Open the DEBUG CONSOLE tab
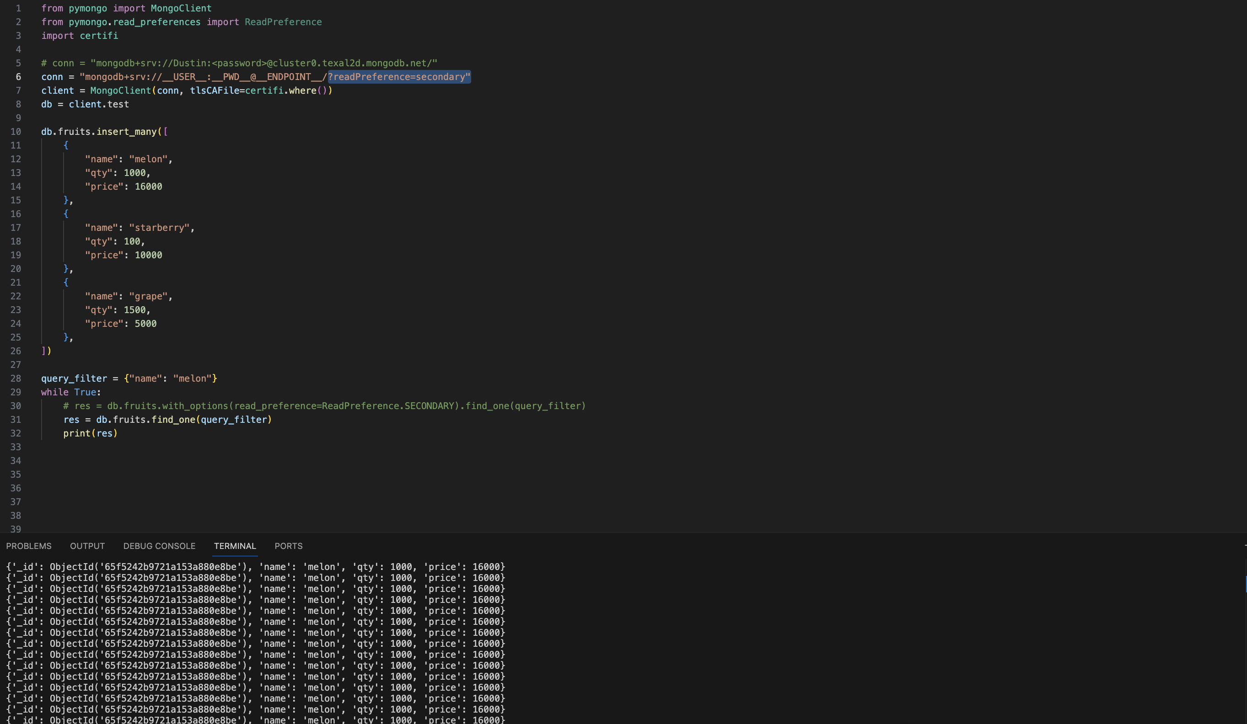The height and width of the screenshot is (724, 1247). (159, 546)
